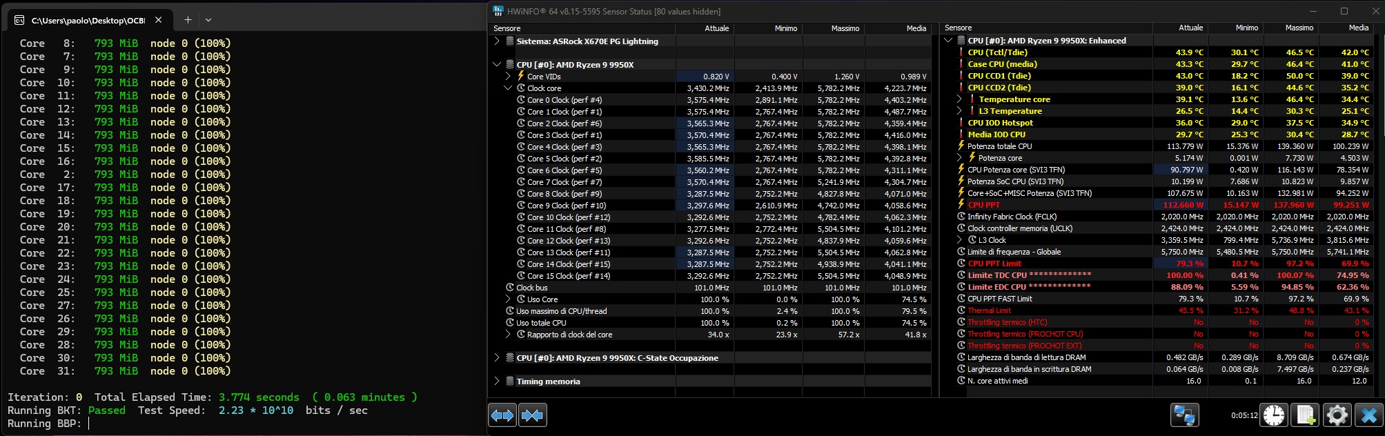The width and height of the screenshot is (1385, 436).
Task: Select the Uso massimo di CPU/thread row
Action: 709,311
